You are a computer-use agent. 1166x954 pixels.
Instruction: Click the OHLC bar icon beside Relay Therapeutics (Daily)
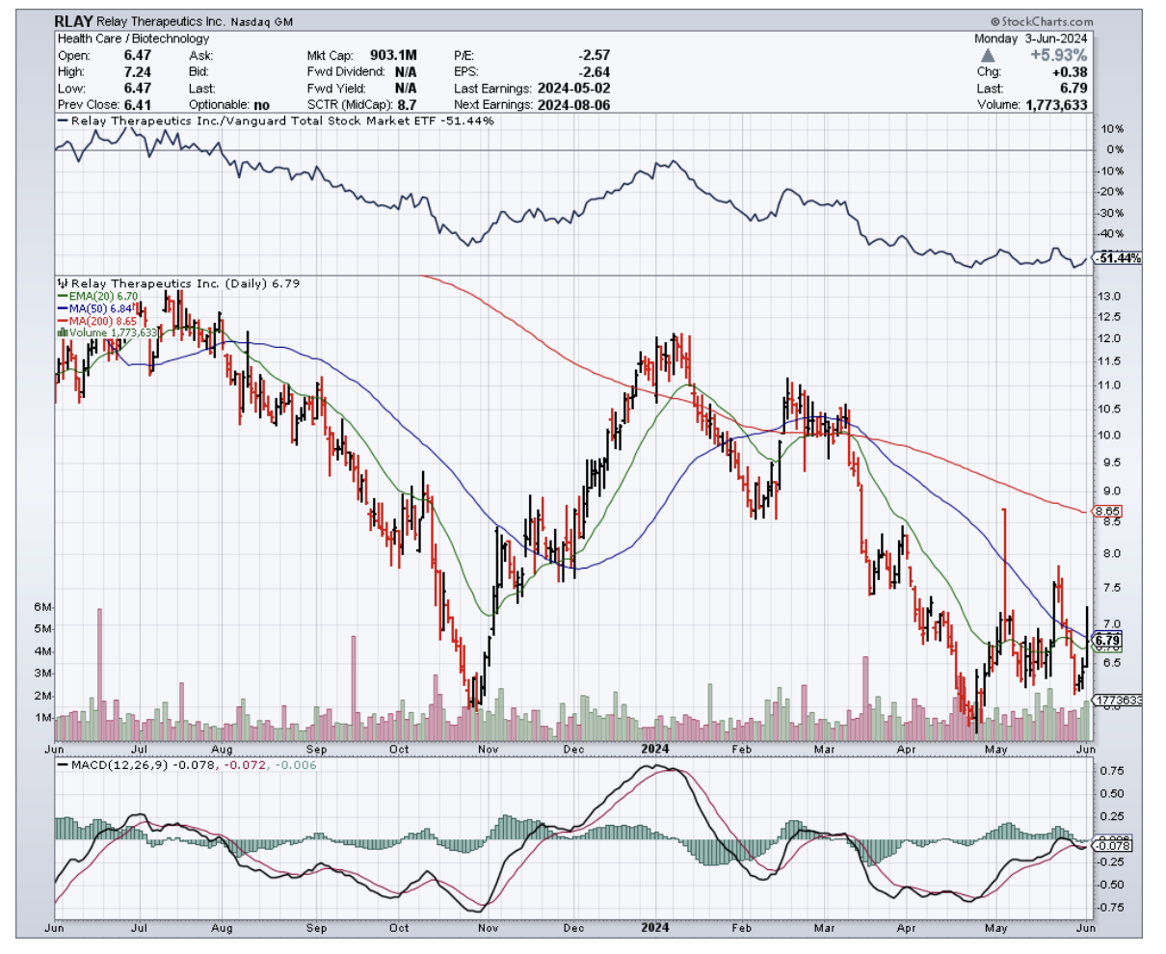[x=62, y=284]
